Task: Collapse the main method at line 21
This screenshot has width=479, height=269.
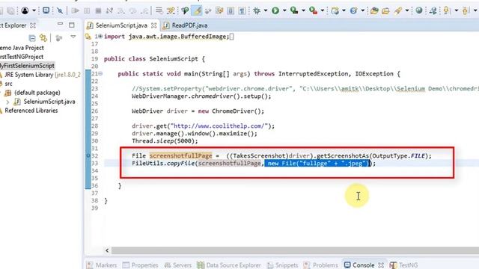Action: tap(100, 73)
